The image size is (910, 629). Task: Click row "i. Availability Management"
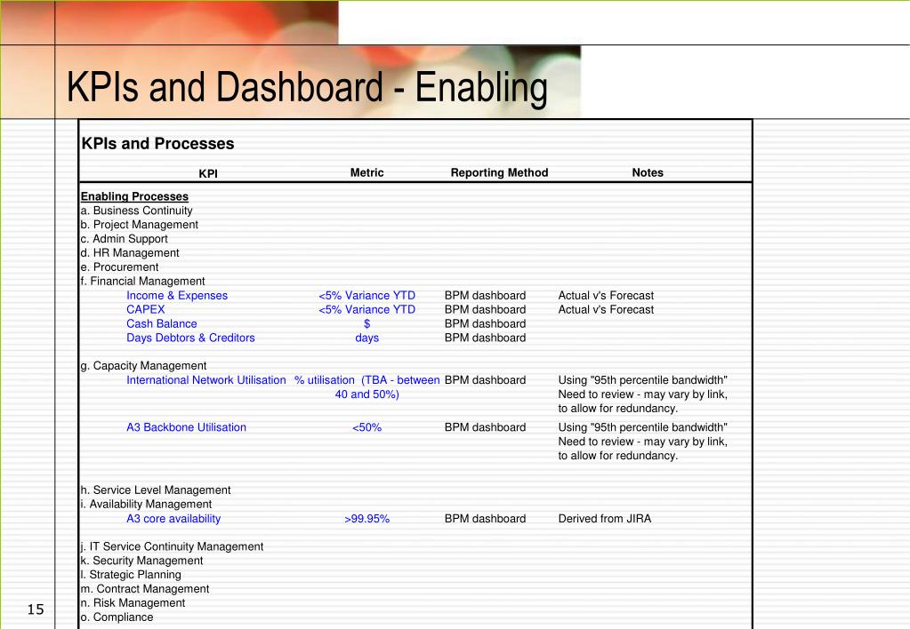pyautogui.click(x=146, y=504)
